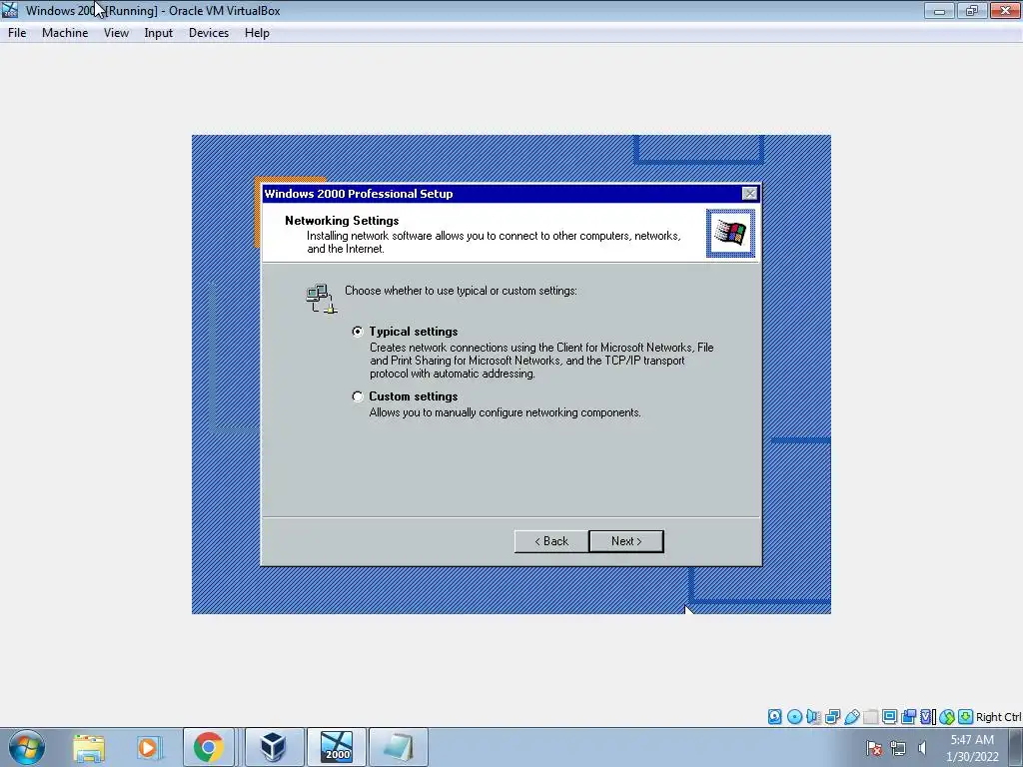This screenshot has width=1023, height=767.
Task: Select the Typical settings radio button
Action: point(358,332)
